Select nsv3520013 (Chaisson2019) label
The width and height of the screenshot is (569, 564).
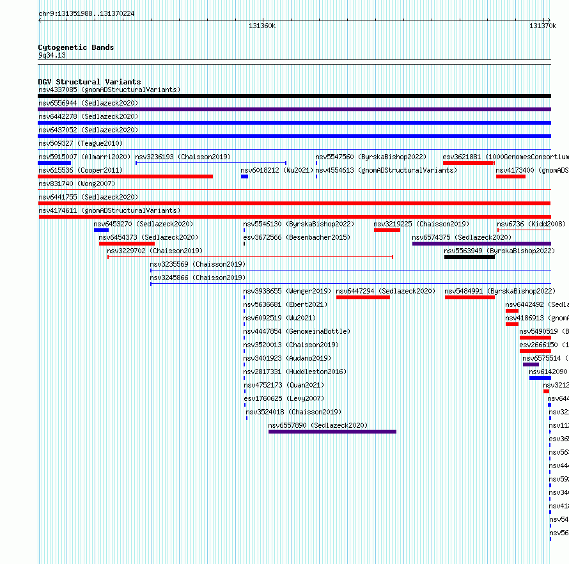(291, 345)
